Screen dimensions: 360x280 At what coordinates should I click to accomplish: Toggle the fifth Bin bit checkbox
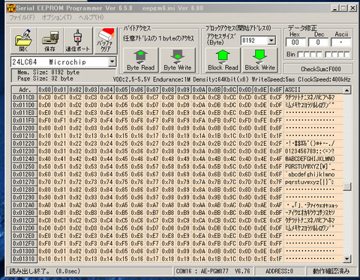[328, 55]
